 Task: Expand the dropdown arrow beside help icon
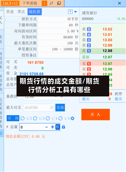point(75,12)
